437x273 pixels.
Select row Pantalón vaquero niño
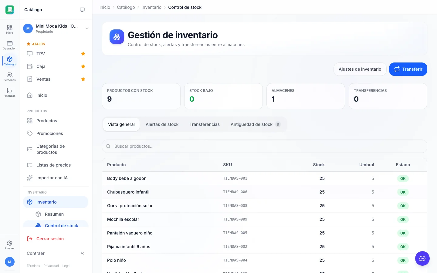pos(265,233)
